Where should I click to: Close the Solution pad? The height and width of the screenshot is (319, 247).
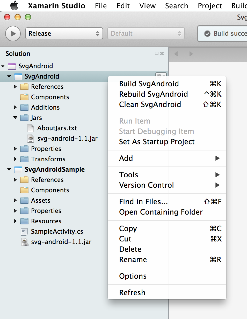(x=162, y=54)
